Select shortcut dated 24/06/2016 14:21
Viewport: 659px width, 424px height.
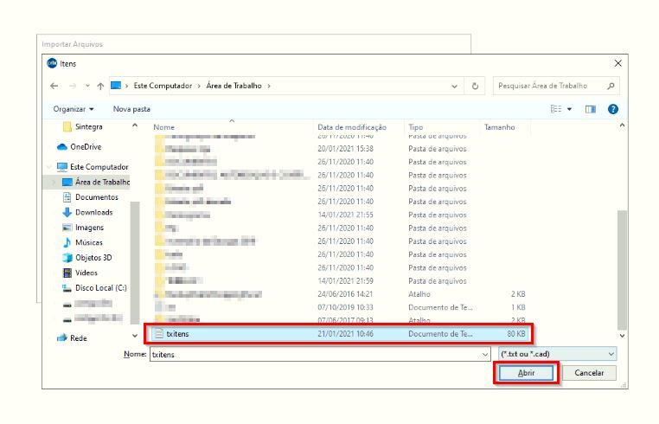(338, 294)
